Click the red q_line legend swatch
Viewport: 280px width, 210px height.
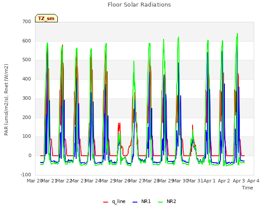tap(105, 202)
